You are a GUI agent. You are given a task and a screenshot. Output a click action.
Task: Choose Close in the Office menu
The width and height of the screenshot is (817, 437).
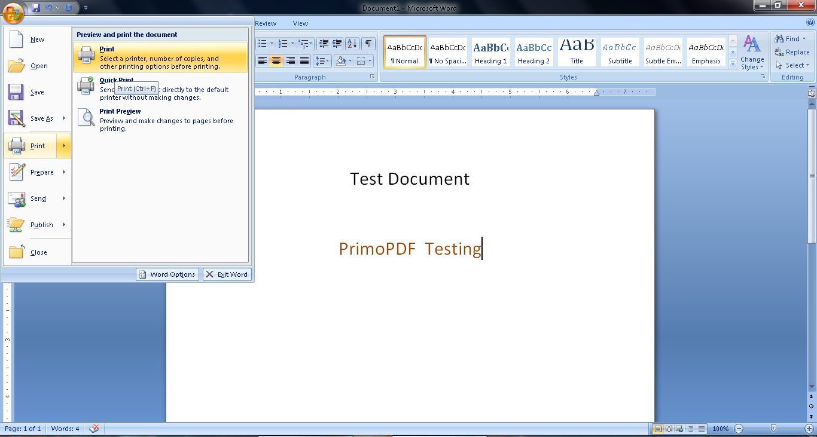click(37, 252)
